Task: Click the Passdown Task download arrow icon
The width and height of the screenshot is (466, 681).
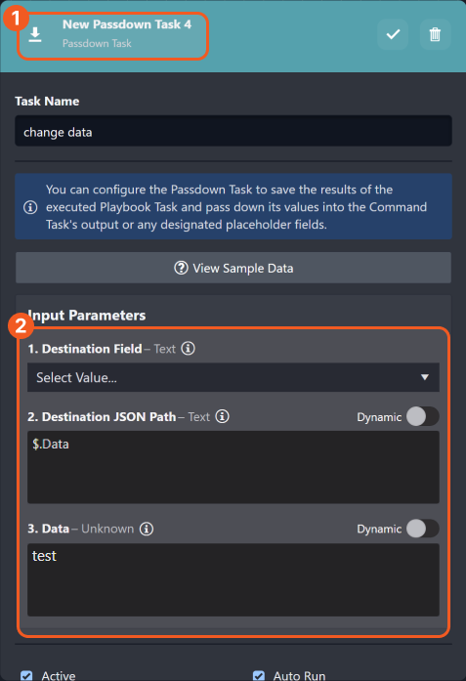Action: (35, 34)
